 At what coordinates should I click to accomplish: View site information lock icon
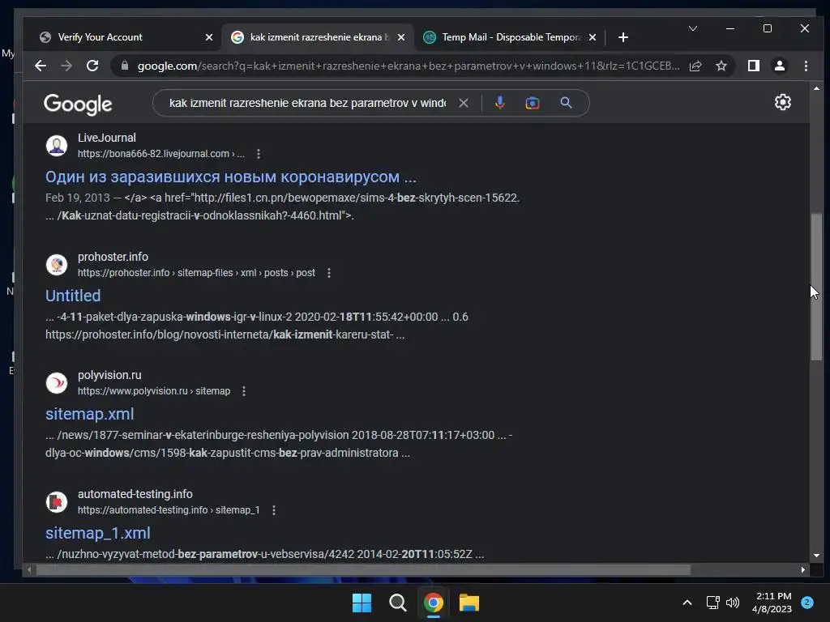[x=125, y=66]
